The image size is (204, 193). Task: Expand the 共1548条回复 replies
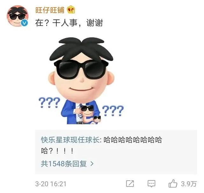point(64,164)
